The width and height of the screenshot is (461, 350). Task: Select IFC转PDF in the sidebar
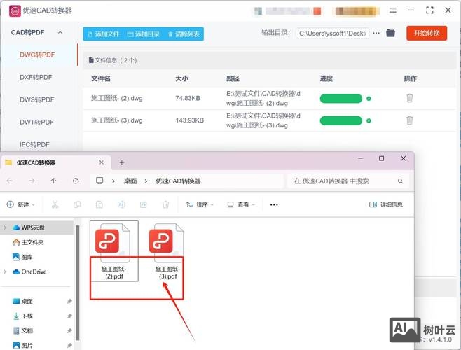(35, 144)
